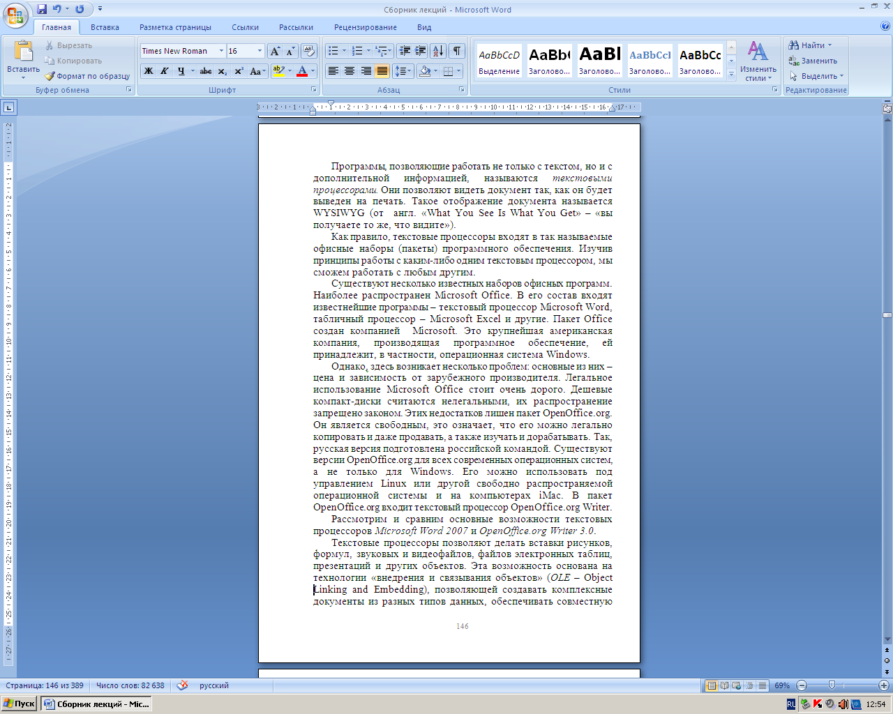This screenshot has width=893, height=714.
Task: Redo the last action
Action: click(80, 9)
